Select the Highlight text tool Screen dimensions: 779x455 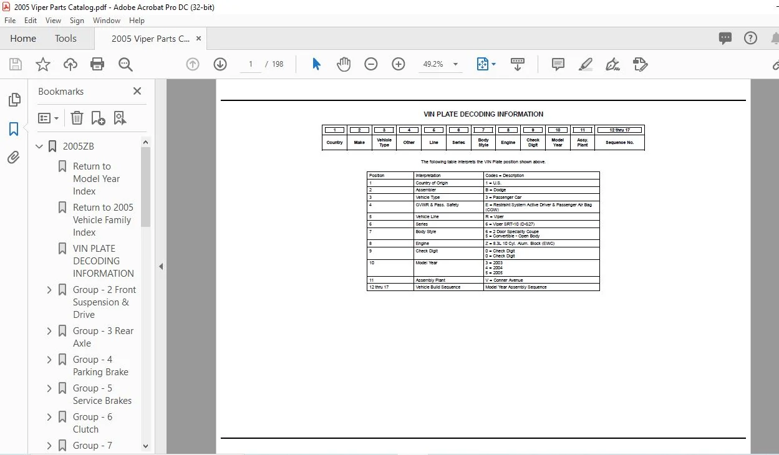tap(585, 64)
